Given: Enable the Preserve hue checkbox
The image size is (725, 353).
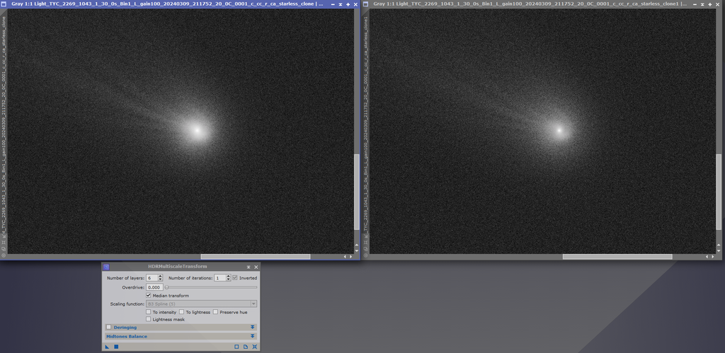Looking at the screenshot, I should click(x=215, y=312).
